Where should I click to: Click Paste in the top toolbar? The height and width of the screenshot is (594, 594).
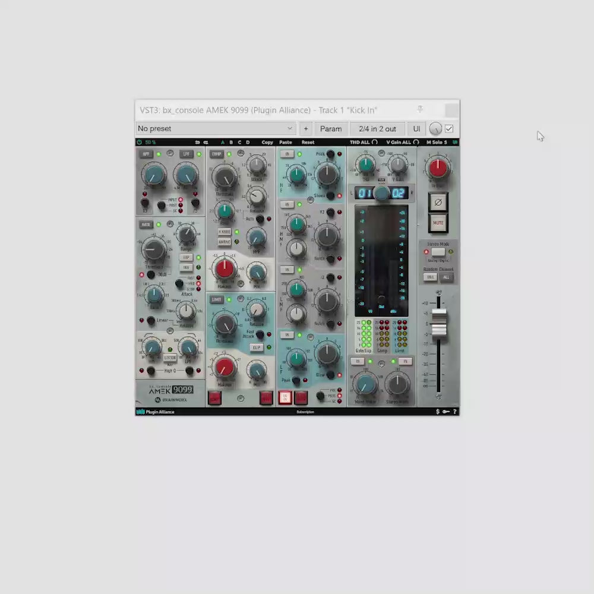click(286, 142)
